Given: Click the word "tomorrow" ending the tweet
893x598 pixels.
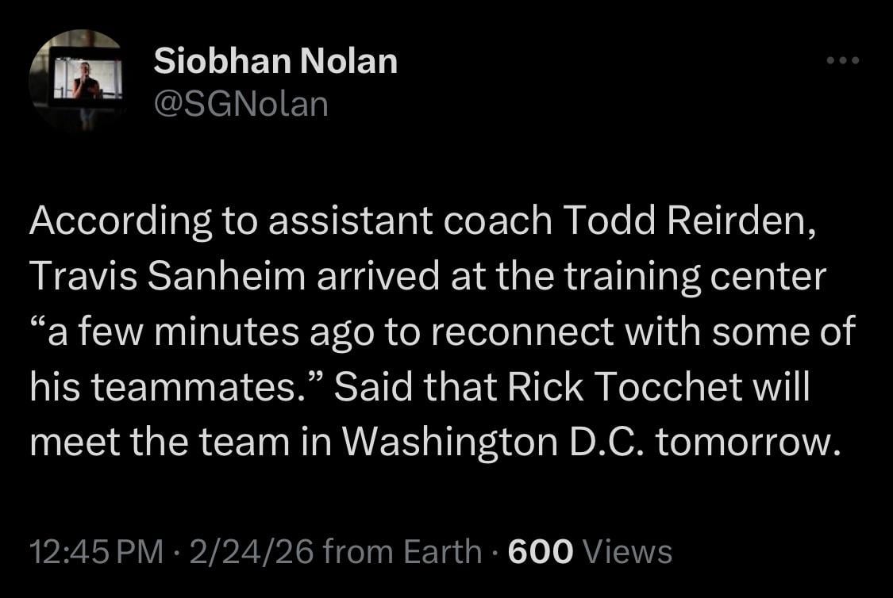Looking at the screenshot, I should [x=747, y=442].
